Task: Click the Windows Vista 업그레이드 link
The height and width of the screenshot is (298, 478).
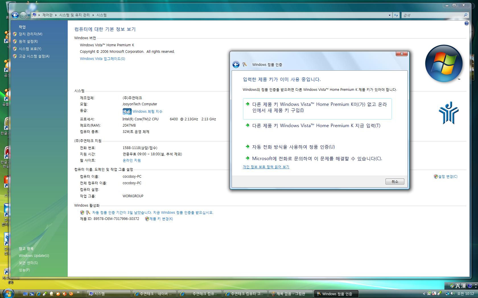Action: 102,59
